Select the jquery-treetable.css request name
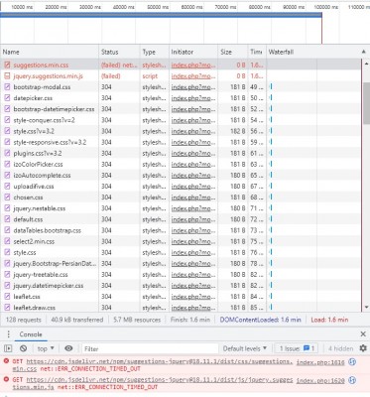The image size is (370, 397). (41, 275)
